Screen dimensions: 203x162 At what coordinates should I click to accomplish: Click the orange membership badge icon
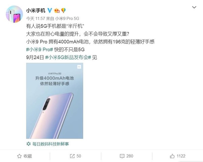pos(57,11)
